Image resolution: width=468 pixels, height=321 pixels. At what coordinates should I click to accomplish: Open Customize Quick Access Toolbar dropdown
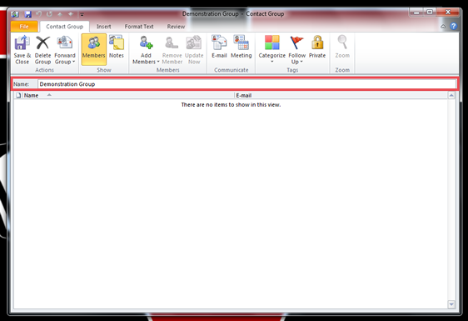pyautogui.click(x=82, y=14)
